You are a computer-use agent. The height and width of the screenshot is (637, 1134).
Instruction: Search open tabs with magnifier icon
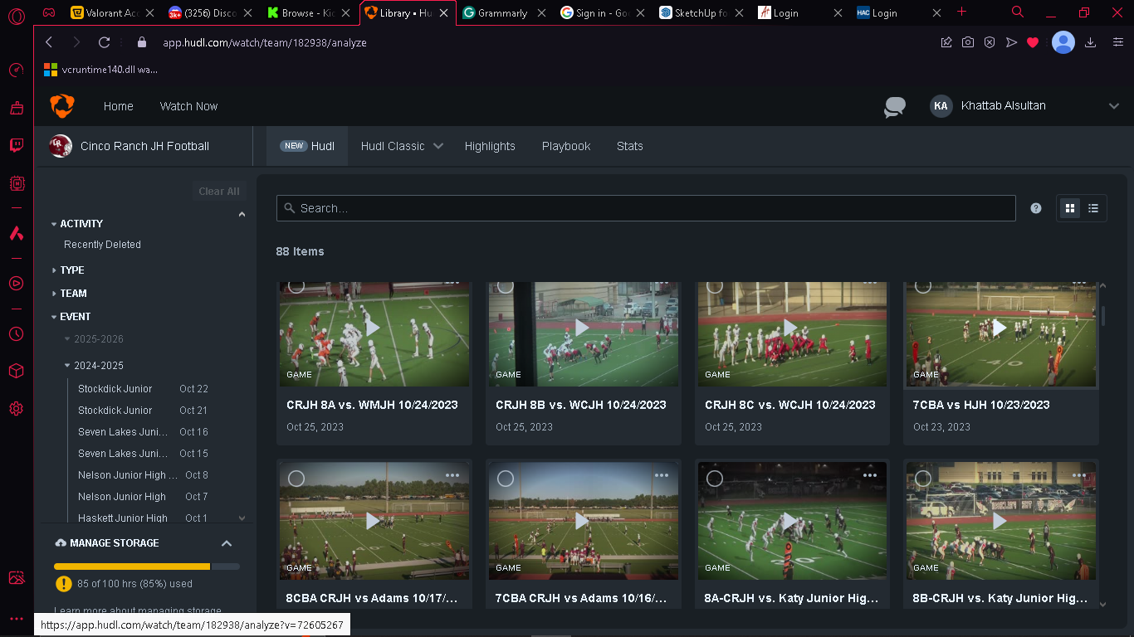tap(1018, 12)
